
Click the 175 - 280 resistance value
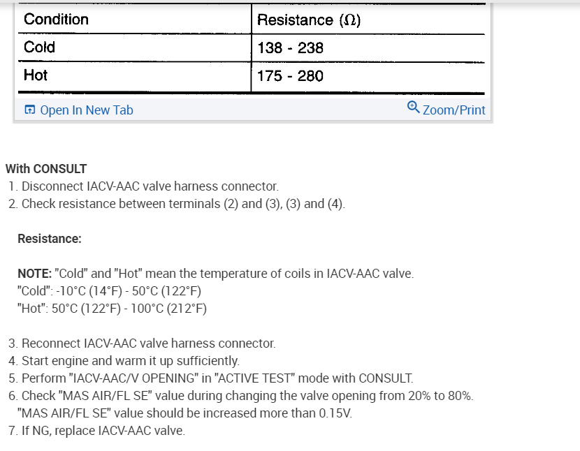click(x=290, y=76)
